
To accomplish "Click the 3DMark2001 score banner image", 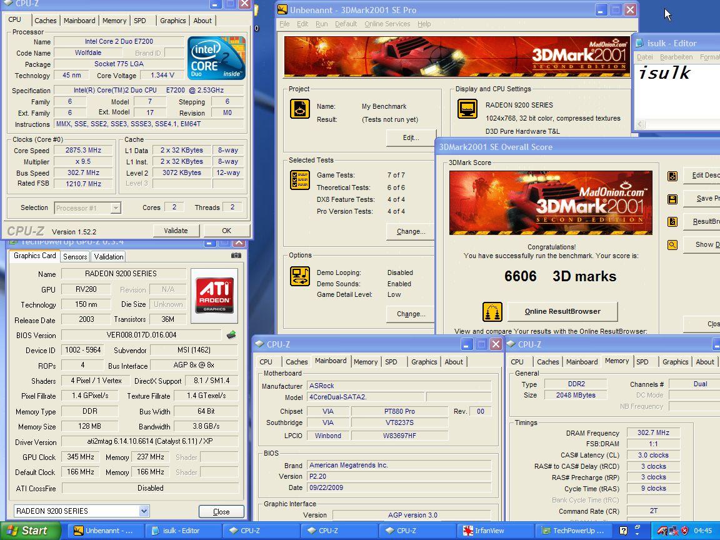I will click(x=551, y=203).
